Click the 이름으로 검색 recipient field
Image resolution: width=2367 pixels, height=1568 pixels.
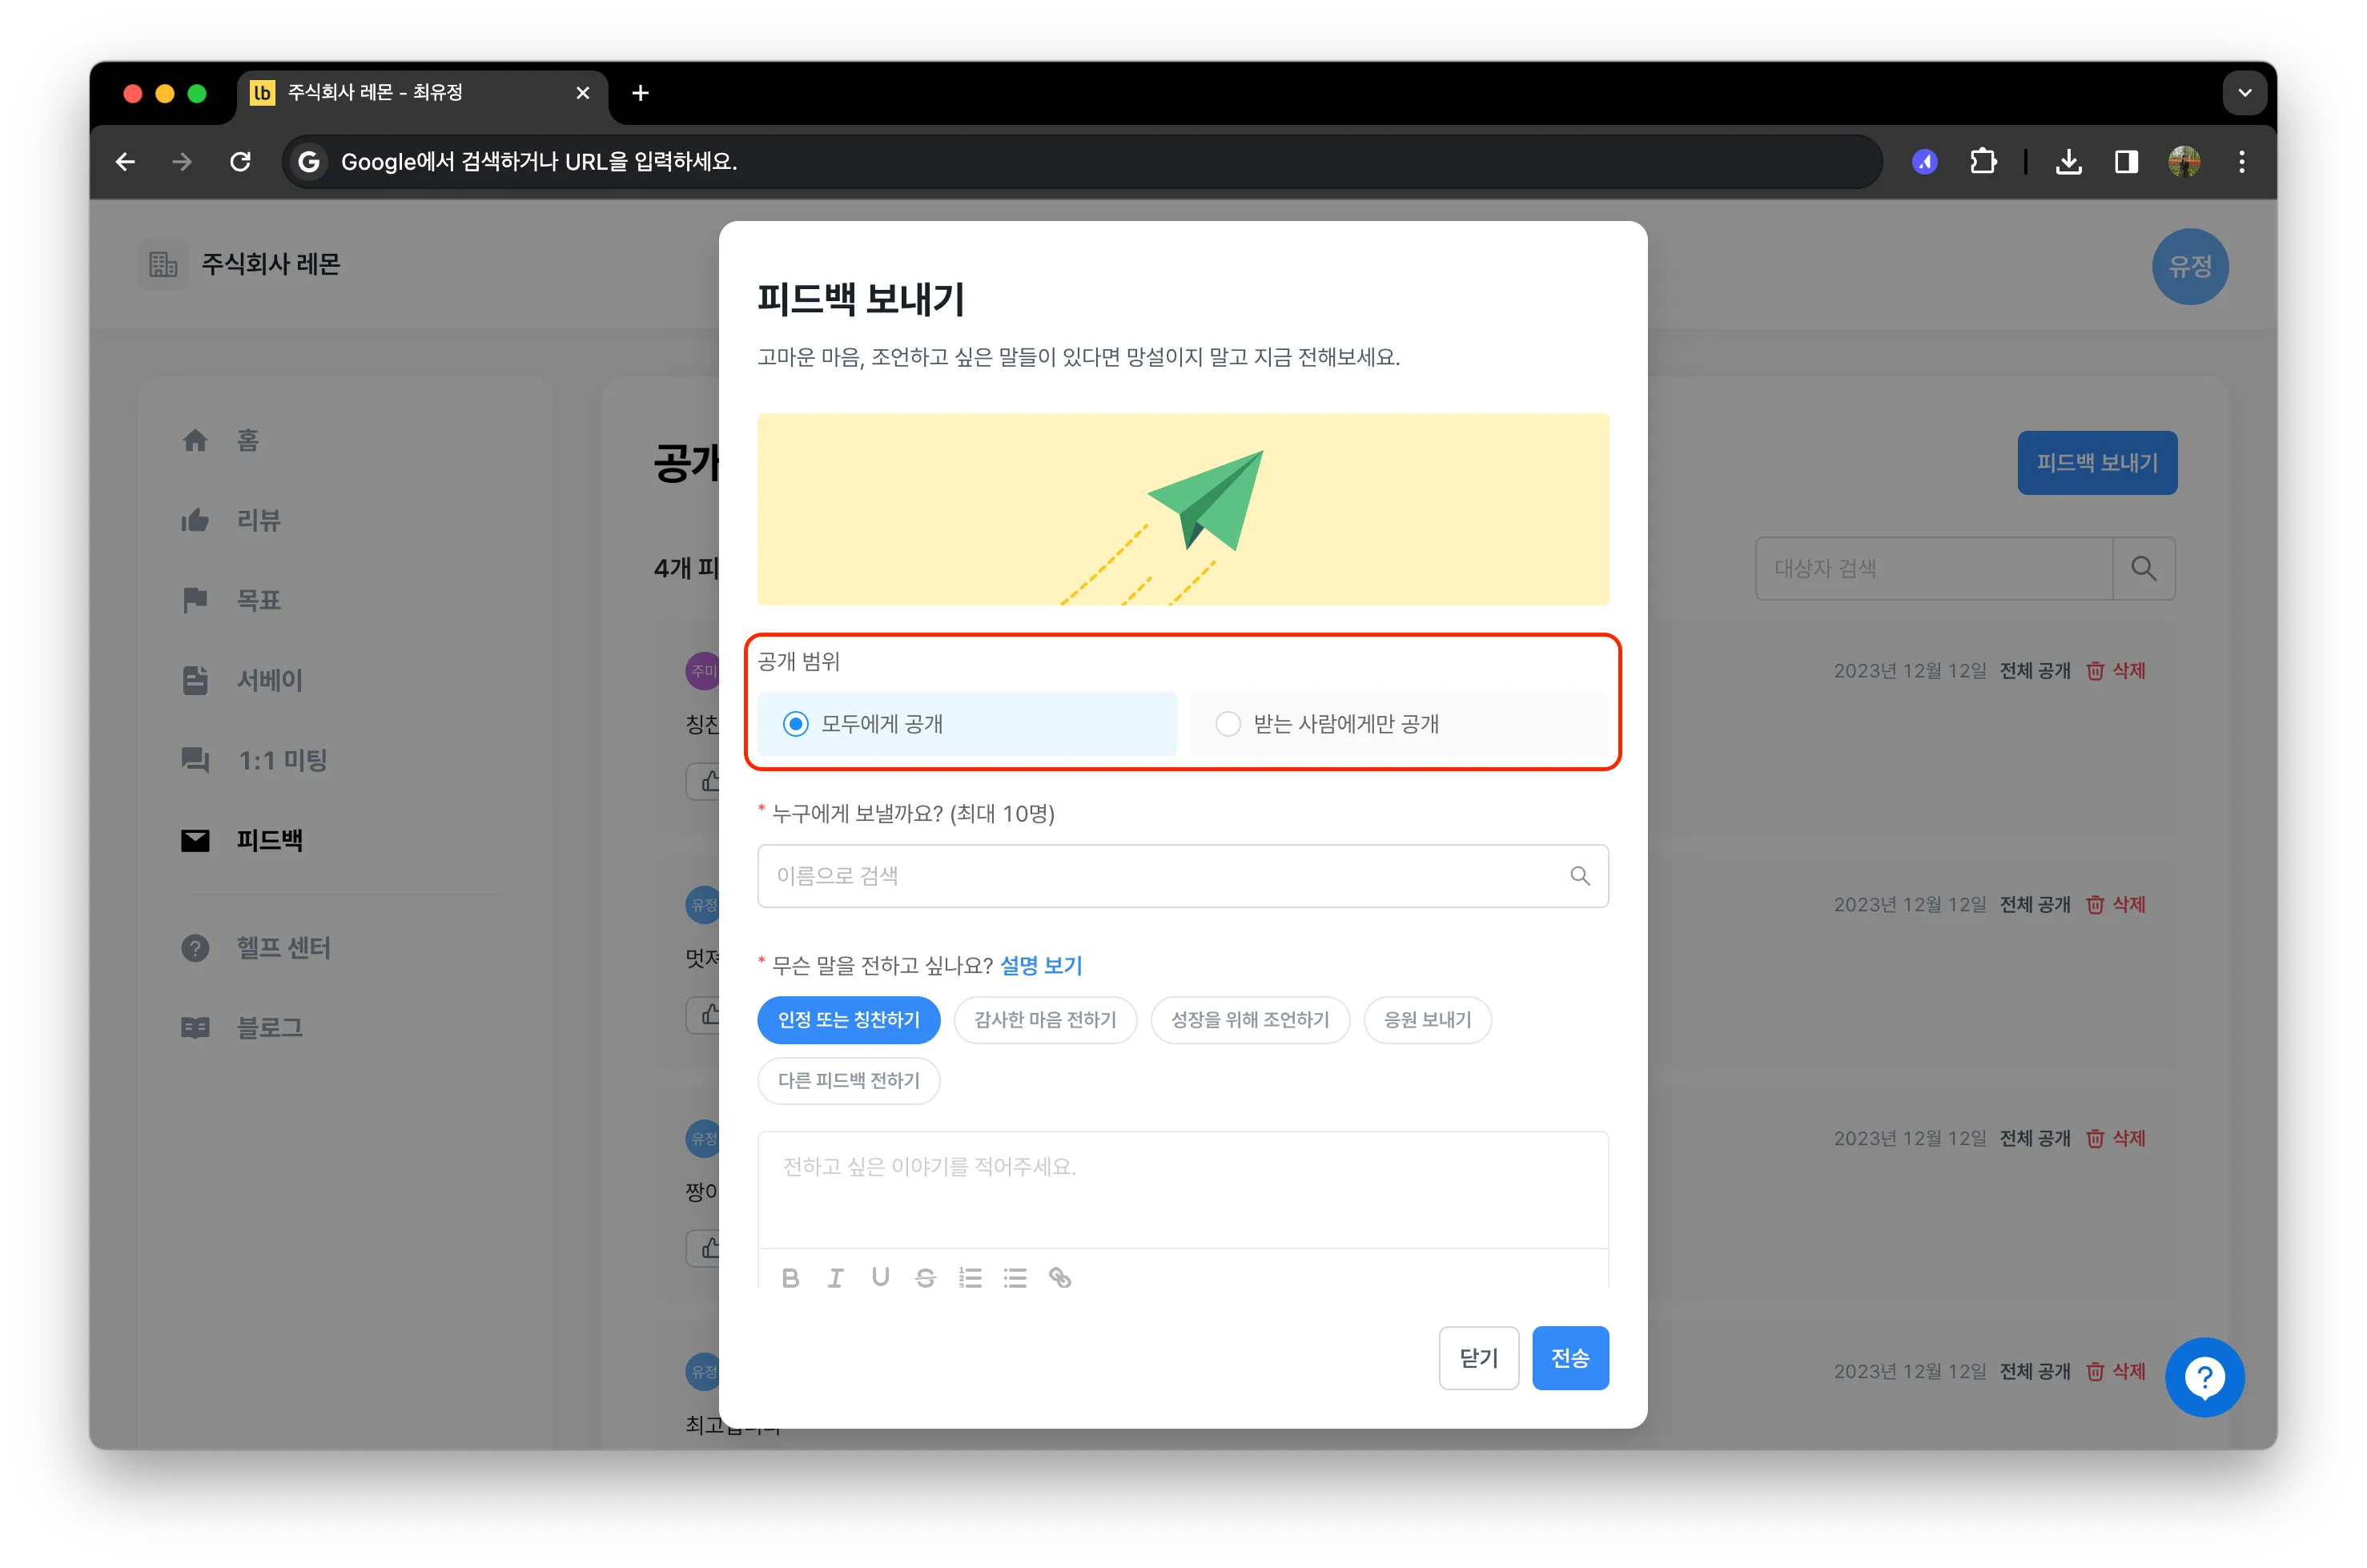pos(1183,876)
